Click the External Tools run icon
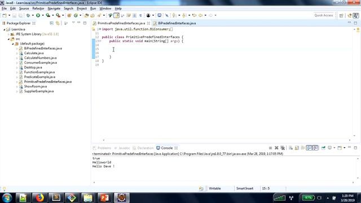Viewport: 361px width, 203px height. (x=58, y=15)
